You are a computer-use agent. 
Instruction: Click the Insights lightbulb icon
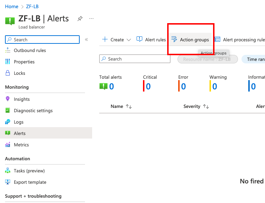coord(7,99)
